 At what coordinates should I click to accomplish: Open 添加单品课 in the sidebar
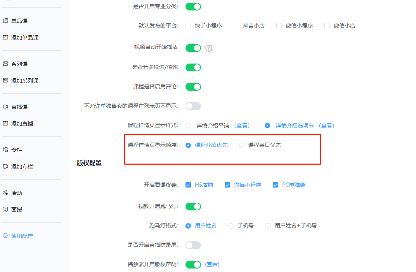pyautogui.click(x=25, y=38)
